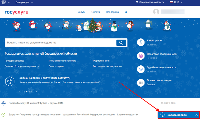Click the blue search button with magnifier
The width and height of the screenshot is (200, 119).
point(121,43)
